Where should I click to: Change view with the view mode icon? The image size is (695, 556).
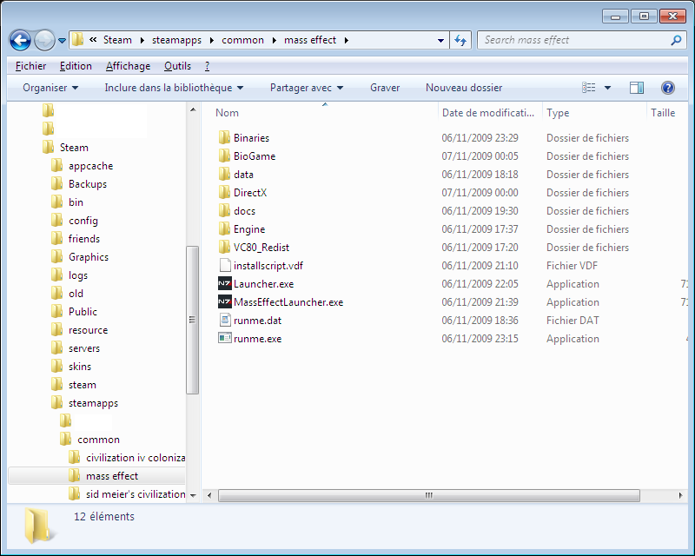pyautogui.click(x=589, y=88)
